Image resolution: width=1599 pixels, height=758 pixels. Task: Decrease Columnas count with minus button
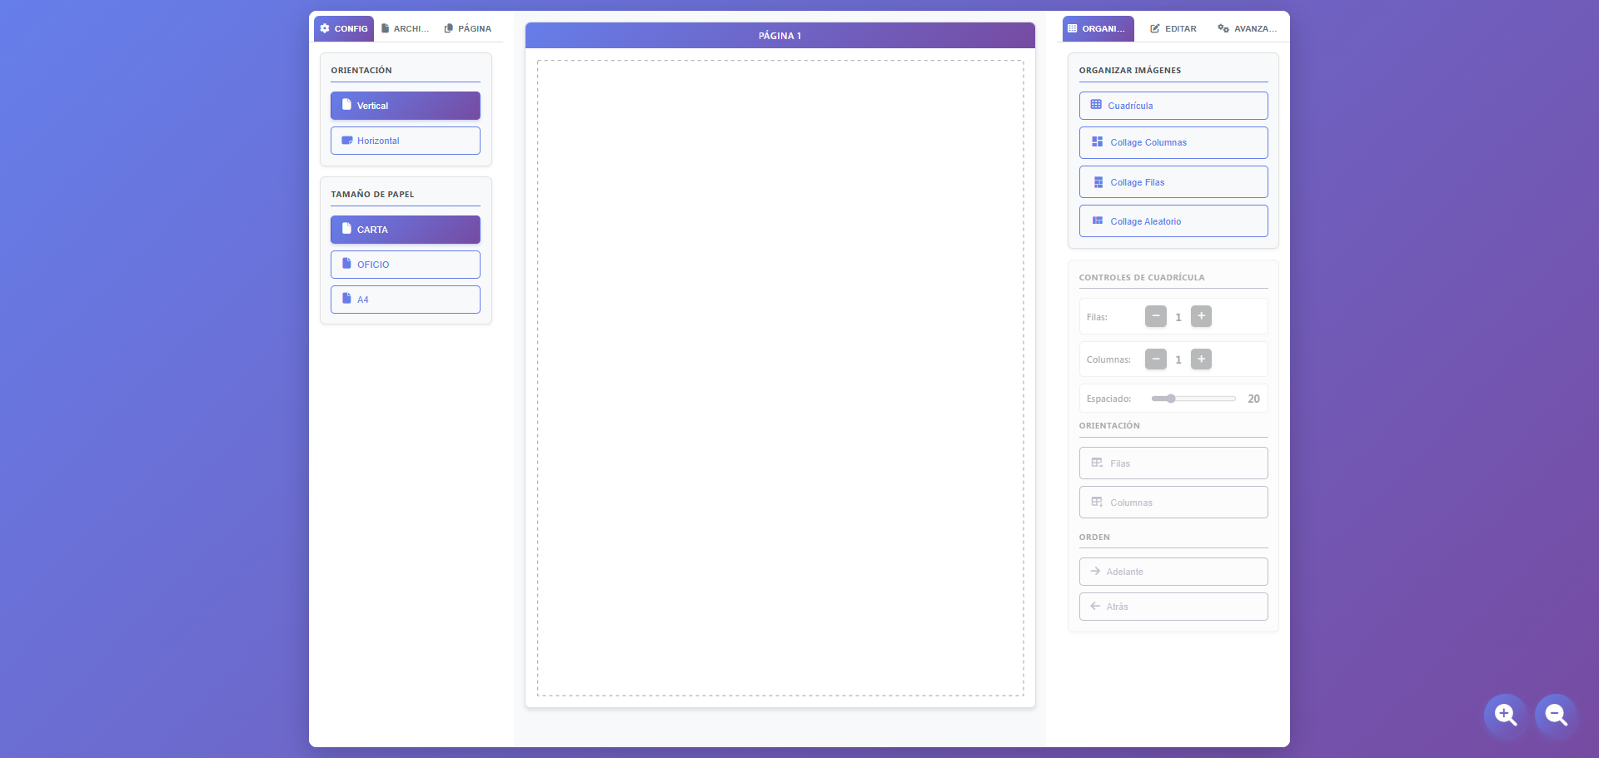coord(1155,359)
